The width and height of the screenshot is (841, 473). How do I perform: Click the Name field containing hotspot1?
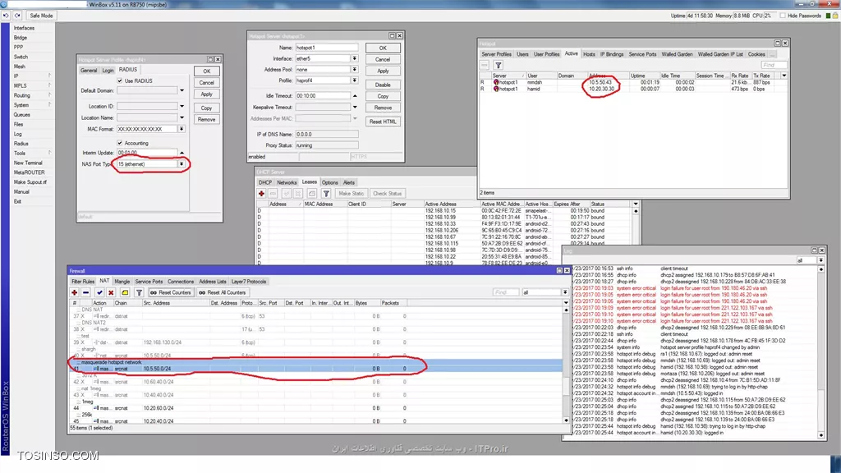pyautogui.click(x=327, y=48)
